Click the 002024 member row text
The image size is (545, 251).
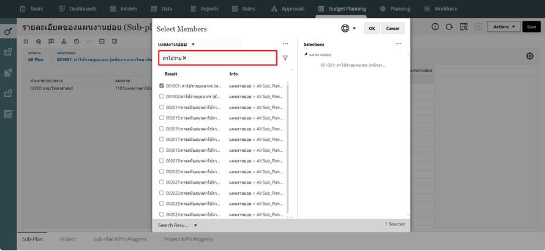(x=193, y=214)
